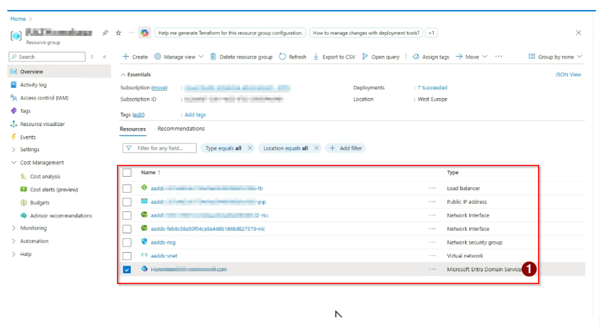Open ellipsis menu for aadds-nsg row
Screen dimensions: 604x330
click(x=432, y=243)
